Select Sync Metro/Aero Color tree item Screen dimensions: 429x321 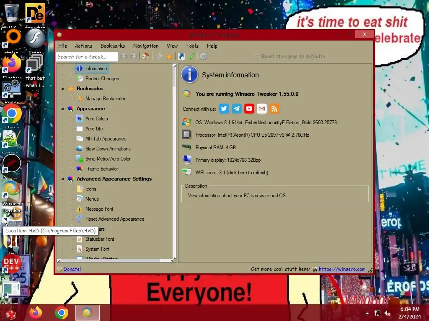tap(108, 159)
